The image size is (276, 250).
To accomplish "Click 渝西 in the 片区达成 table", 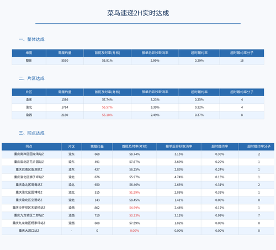I will pyautogui.click(x=29, y=115).
